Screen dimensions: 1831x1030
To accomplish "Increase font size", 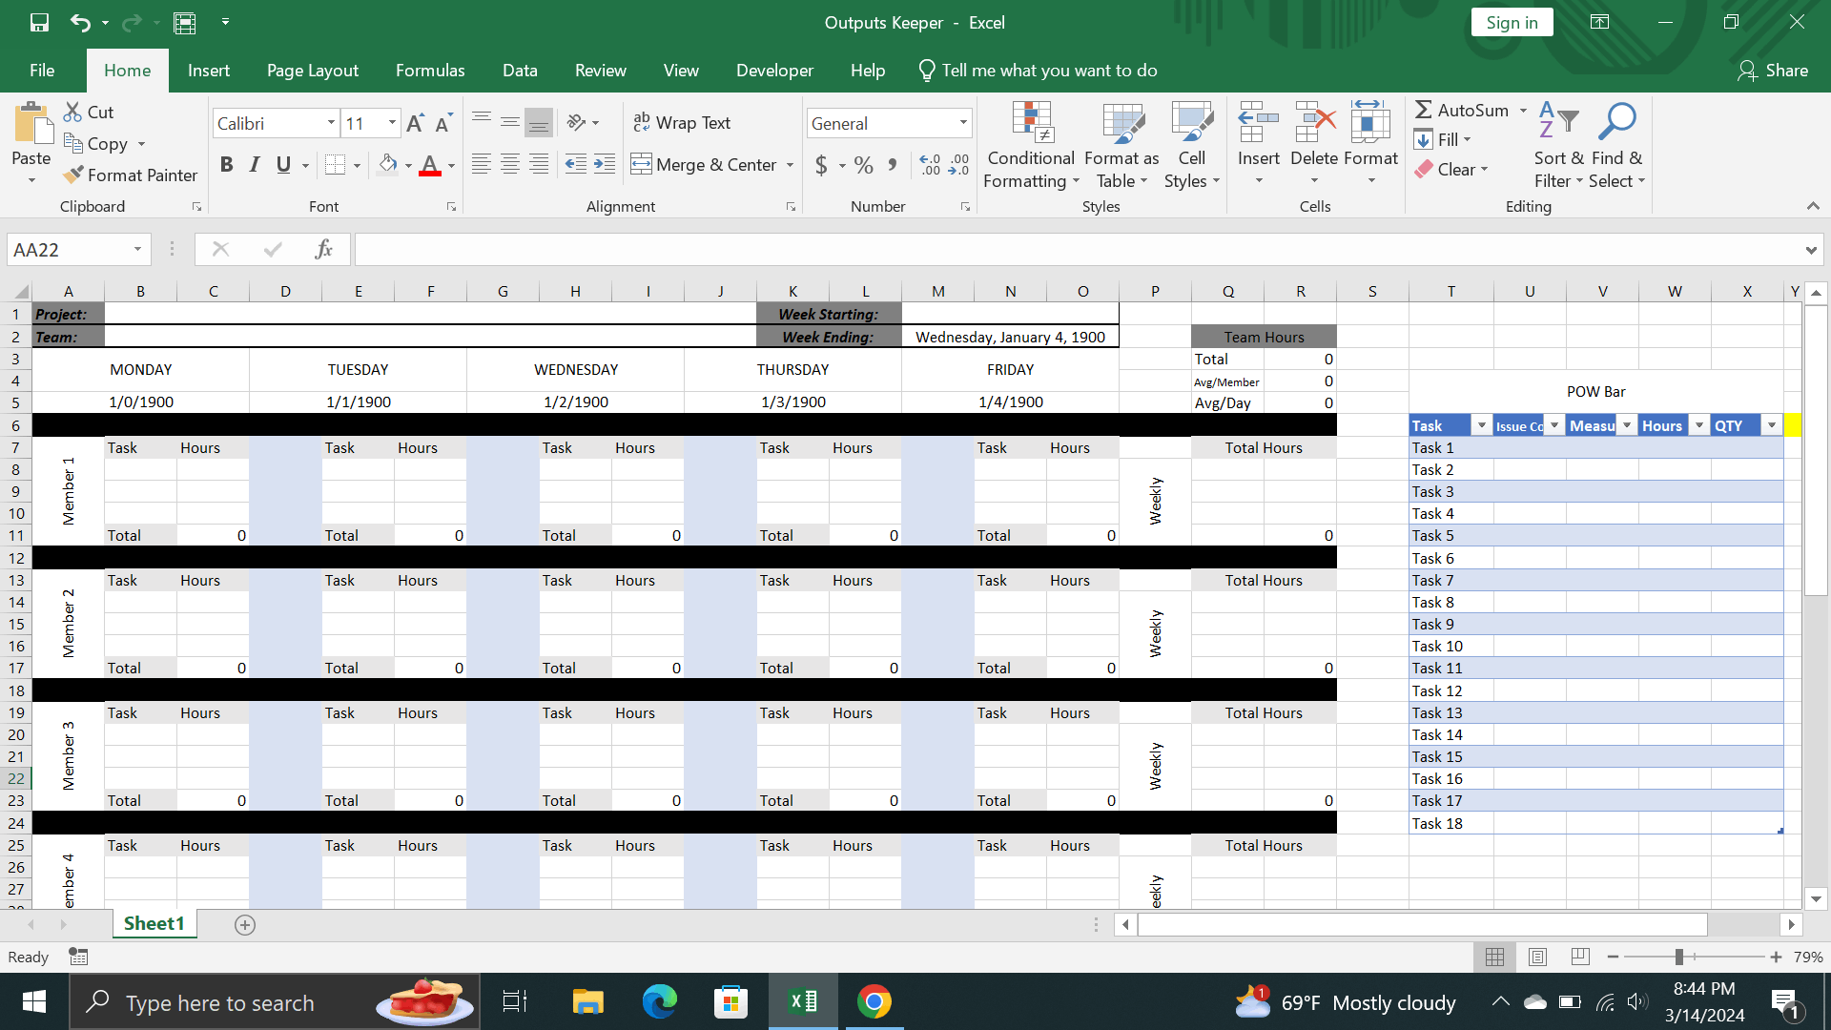I will (415, 123).
